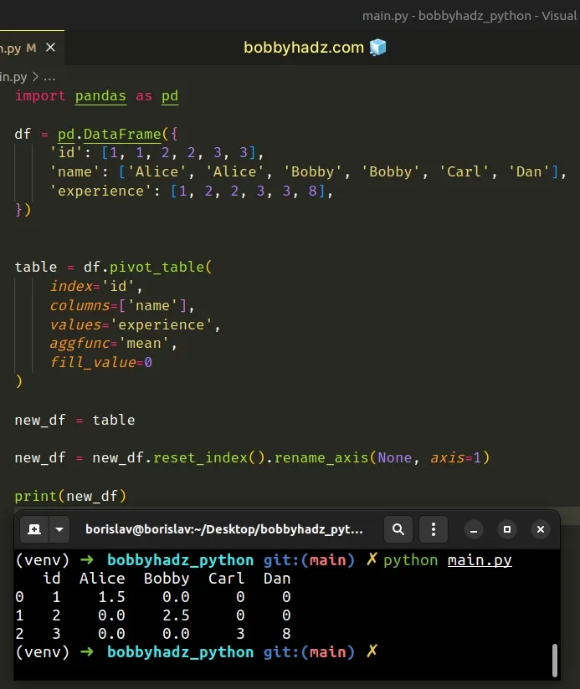Viewport: 580px width, 689px height.
Task: Click the terminal search icon
Action: 398,529
